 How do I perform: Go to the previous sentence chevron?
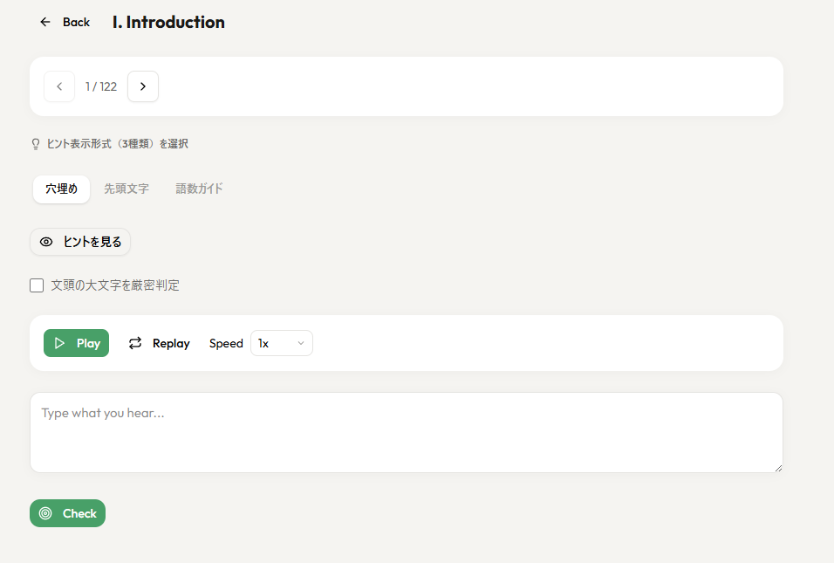coord(59,86)
